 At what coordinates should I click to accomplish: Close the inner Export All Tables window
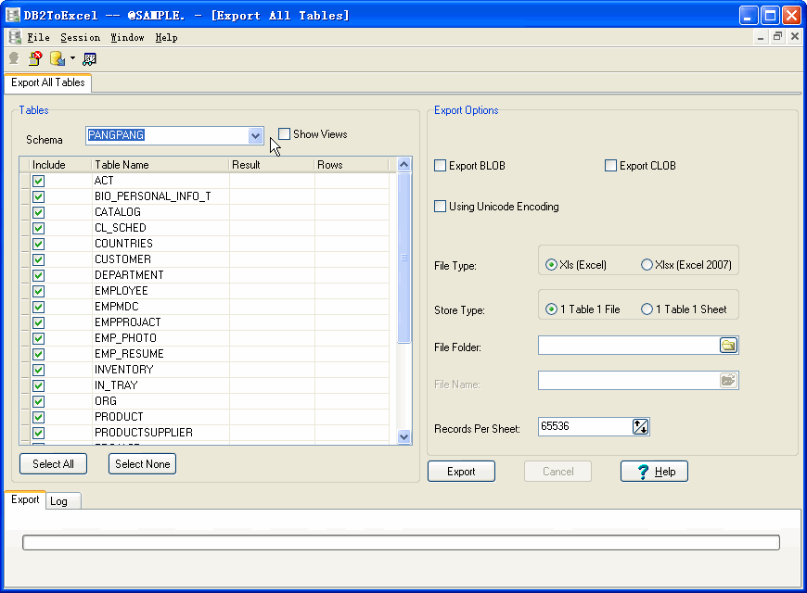pos(795,36)
